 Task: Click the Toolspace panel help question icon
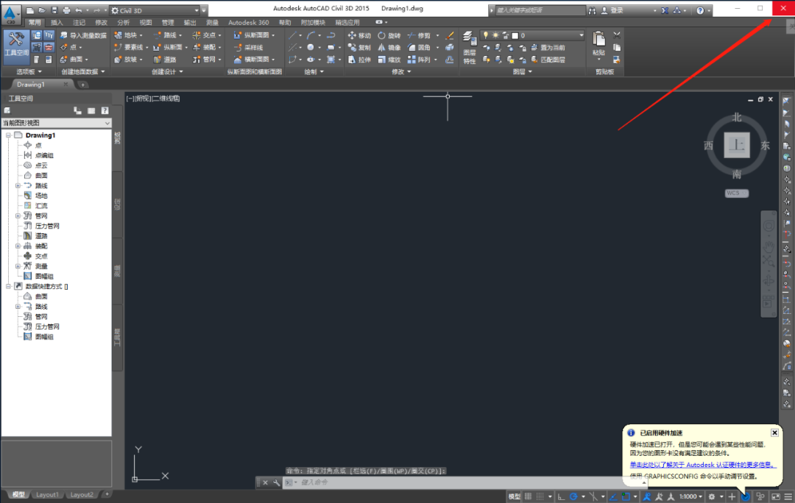click(105, 110)
